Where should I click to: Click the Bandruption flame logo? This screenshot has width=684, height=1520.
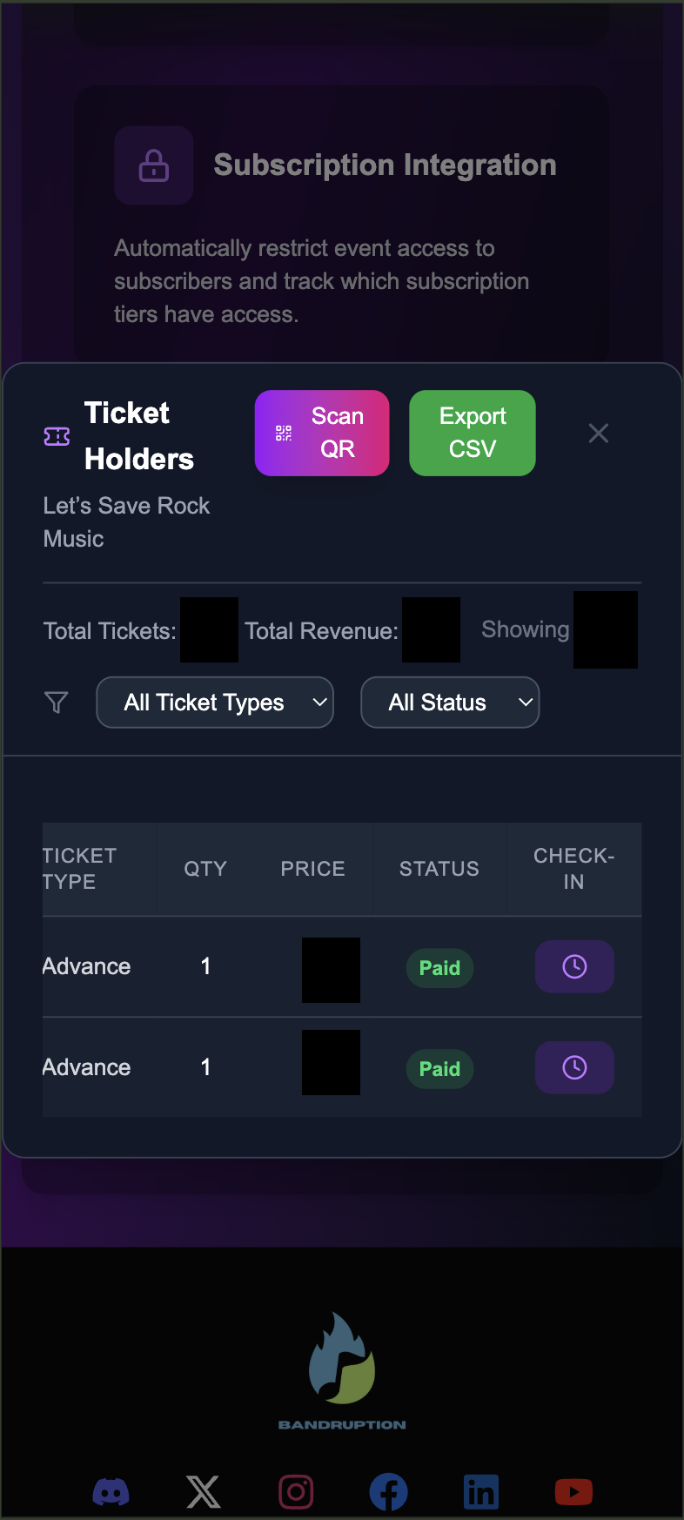click(x=342, y=1358)
